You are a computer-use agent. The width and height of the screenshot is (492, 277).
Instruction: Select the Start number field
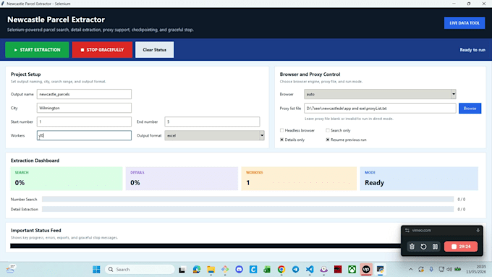84,122
